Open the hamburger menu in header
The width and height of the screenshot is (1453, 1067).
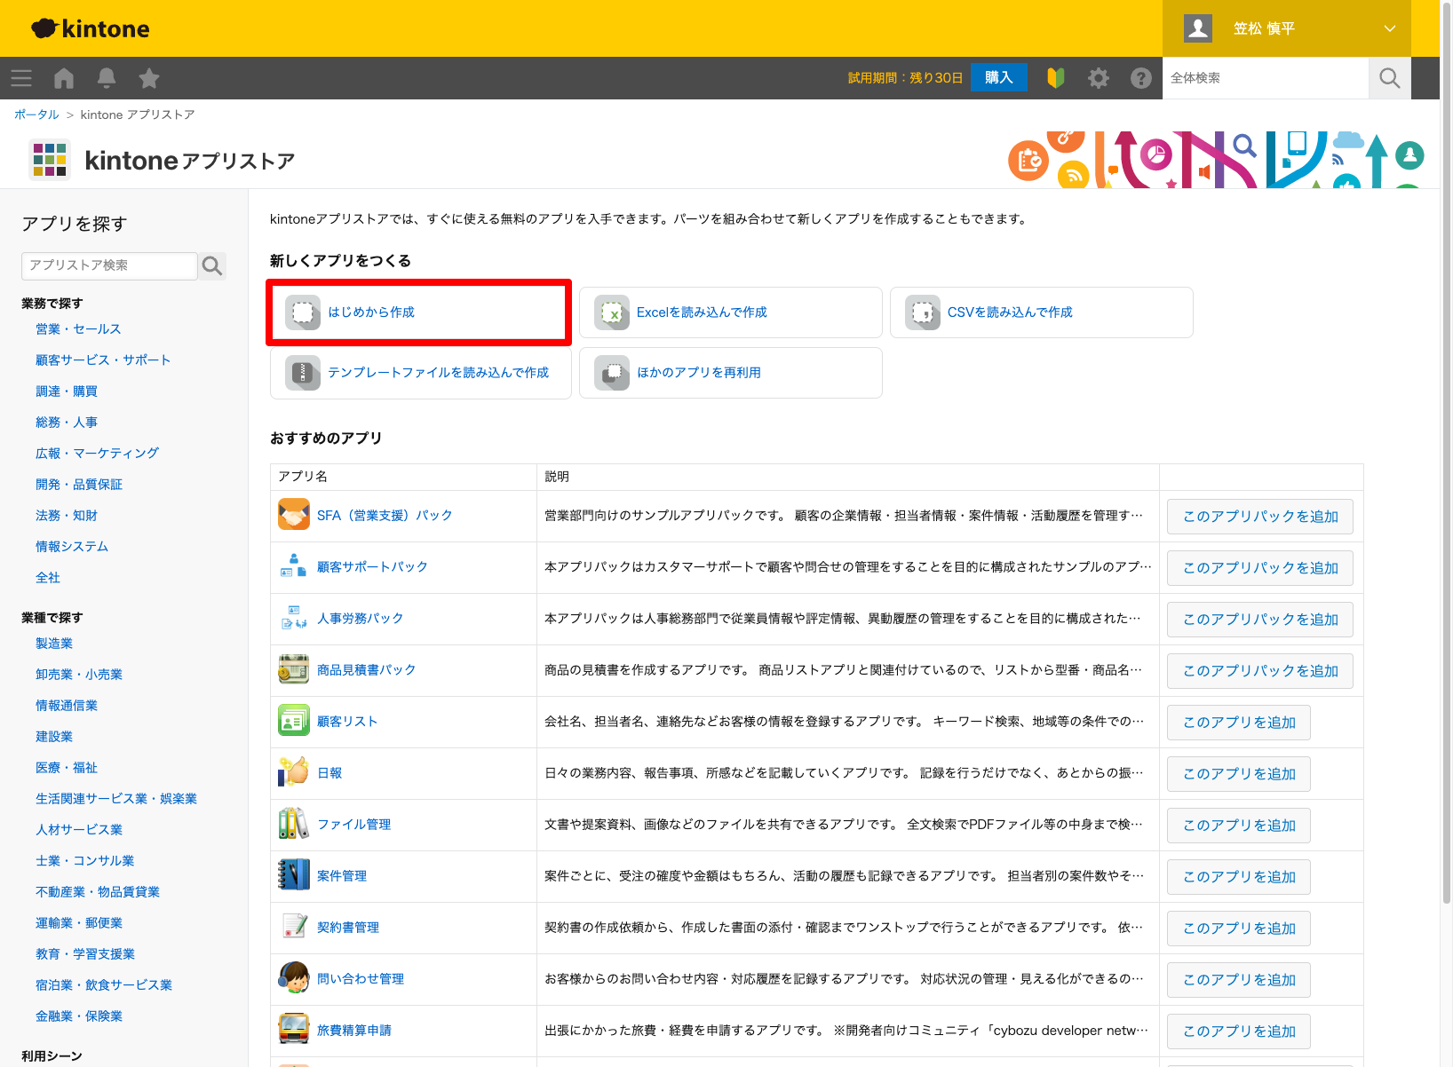[x=21, y=78]
